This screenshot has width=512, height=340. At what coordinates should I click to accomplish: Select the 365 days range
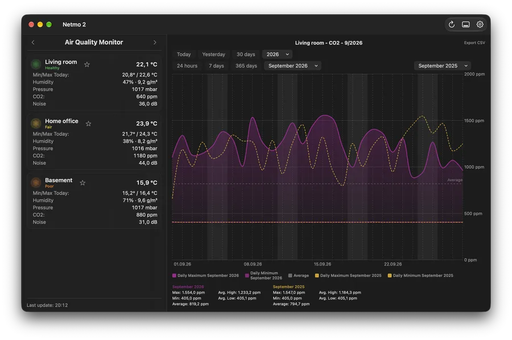point(246,66)
